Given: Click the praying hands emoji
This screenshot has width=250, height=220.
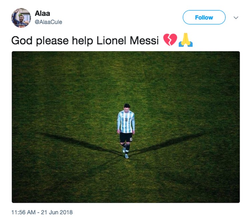Looking at the screenshot, I should point(186,40).
